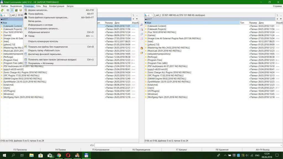Go to parent directory in right panel

[x=281, y=15]
